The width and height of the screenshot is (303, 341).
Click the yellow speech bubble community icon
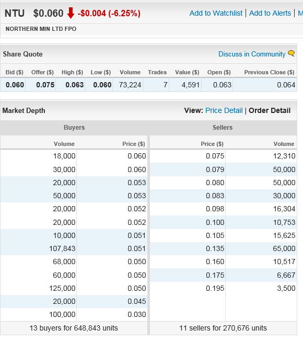pos(291,53)
